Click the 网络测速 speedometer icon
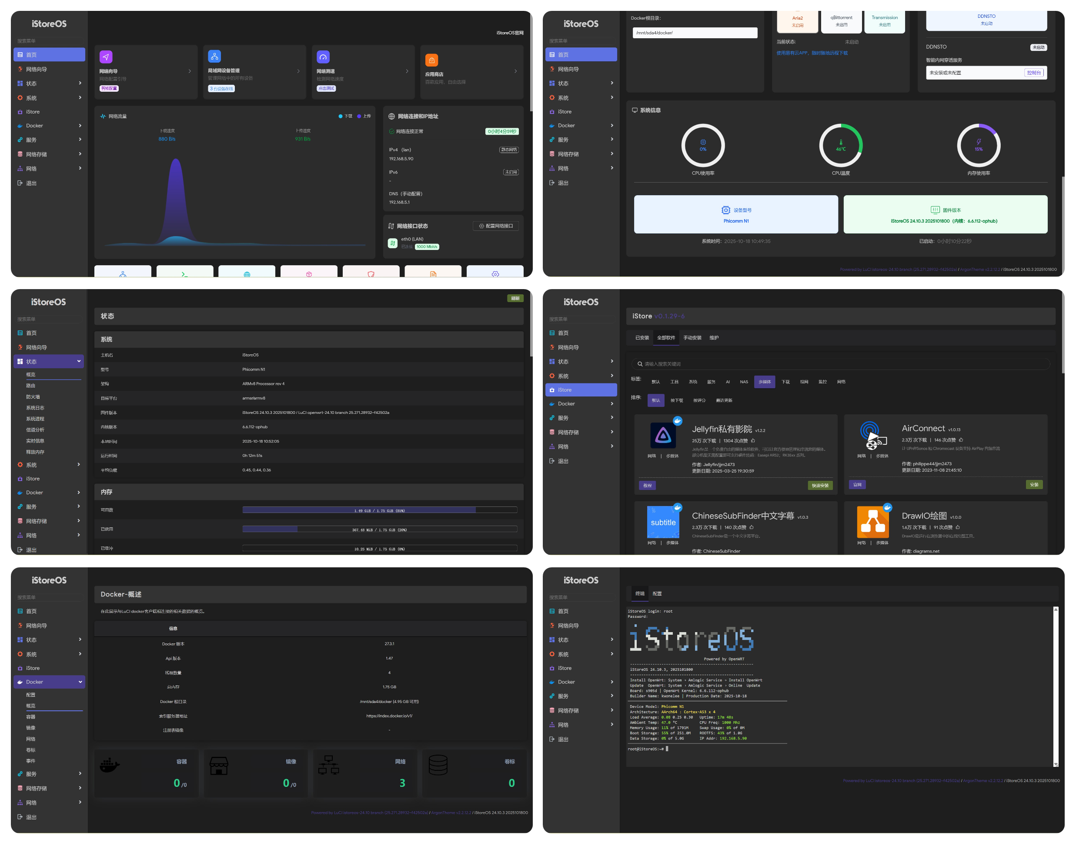This screenshot has width=1076, height=846. pos(323,57)
